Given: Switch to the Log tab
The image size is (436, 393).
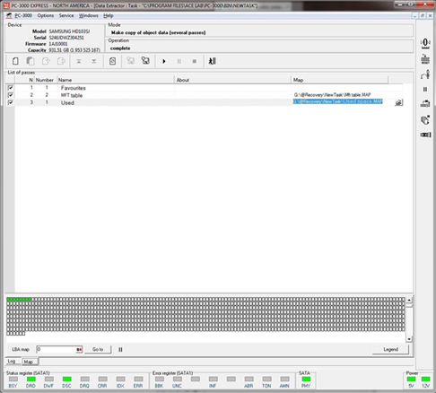Looking at the screenshot, I should pos(12,362).
